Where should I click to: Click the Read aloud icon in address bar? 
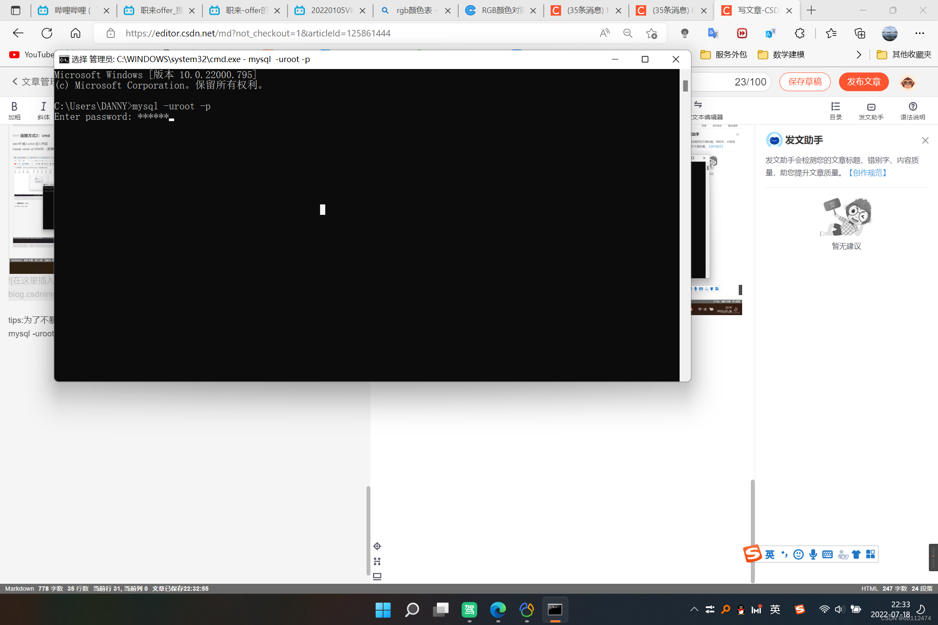pos(604,33)
